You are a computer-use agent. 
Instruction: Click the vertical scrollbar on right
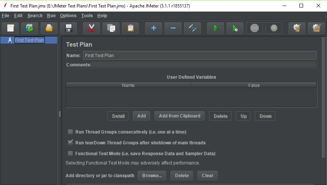(x=324, y=97)
